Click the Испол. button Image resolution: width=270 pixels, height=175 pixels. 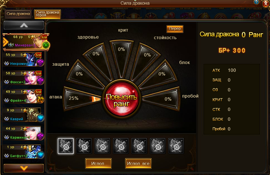point(98,164)
